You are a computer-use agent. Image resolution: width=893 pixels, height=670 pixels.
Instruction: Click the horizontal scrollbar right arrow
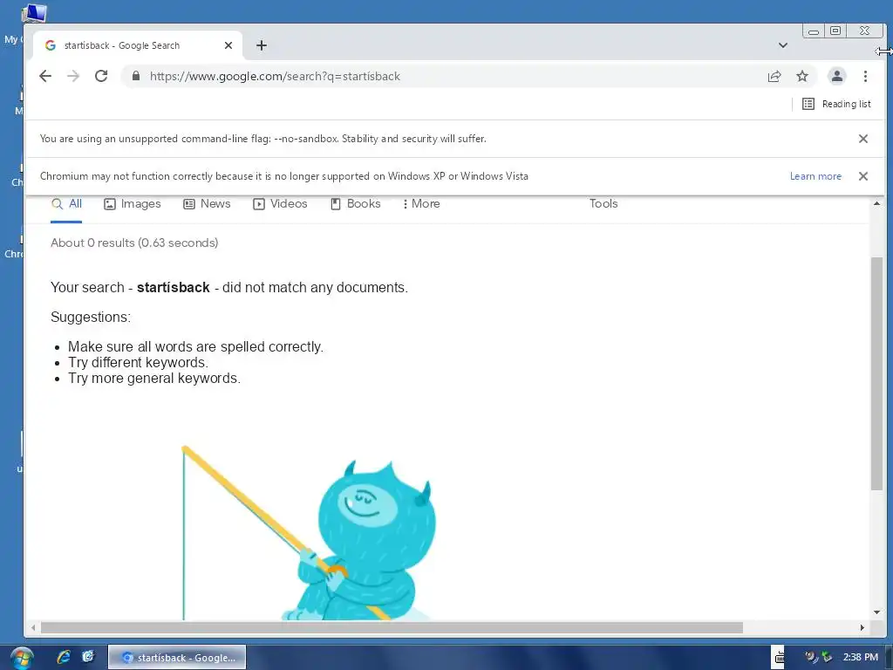tap(862, 627)
